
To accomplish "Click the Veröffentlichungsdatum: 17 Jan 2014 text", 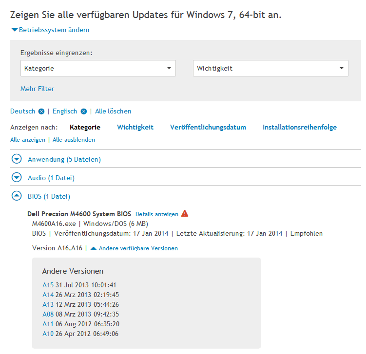I will (111, 233).
